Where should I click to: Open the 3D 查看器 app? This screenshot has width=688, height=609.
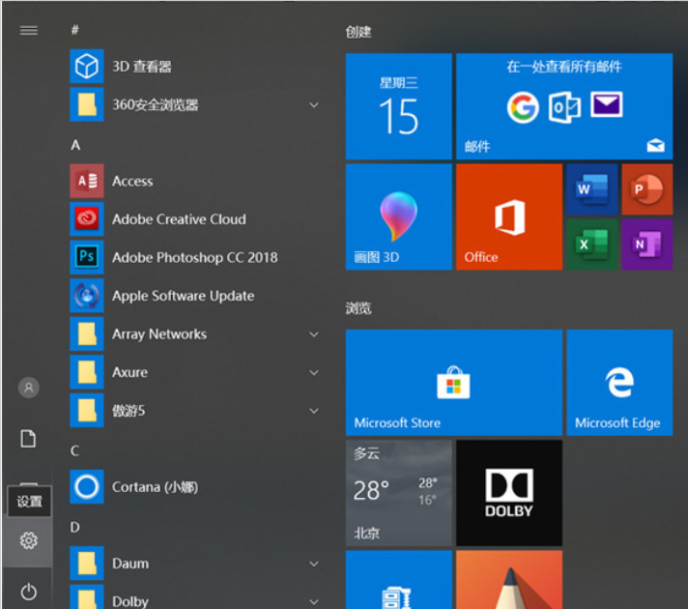click(141, 67)
